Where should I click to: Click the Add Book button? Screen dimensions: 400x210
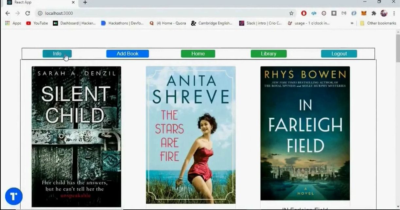pyautogui.click(x=128, y=54)
